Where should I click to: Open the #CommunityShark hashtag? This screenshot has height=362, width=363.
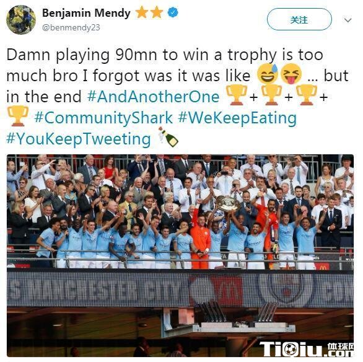[x=103, y=118]
